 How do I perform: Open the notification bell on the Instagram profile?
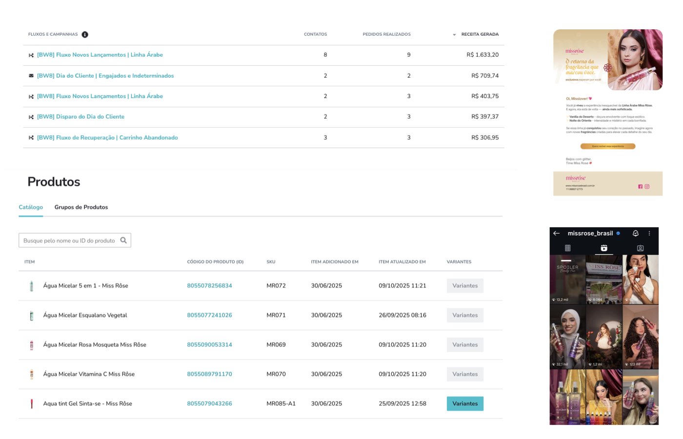point(636,233)
